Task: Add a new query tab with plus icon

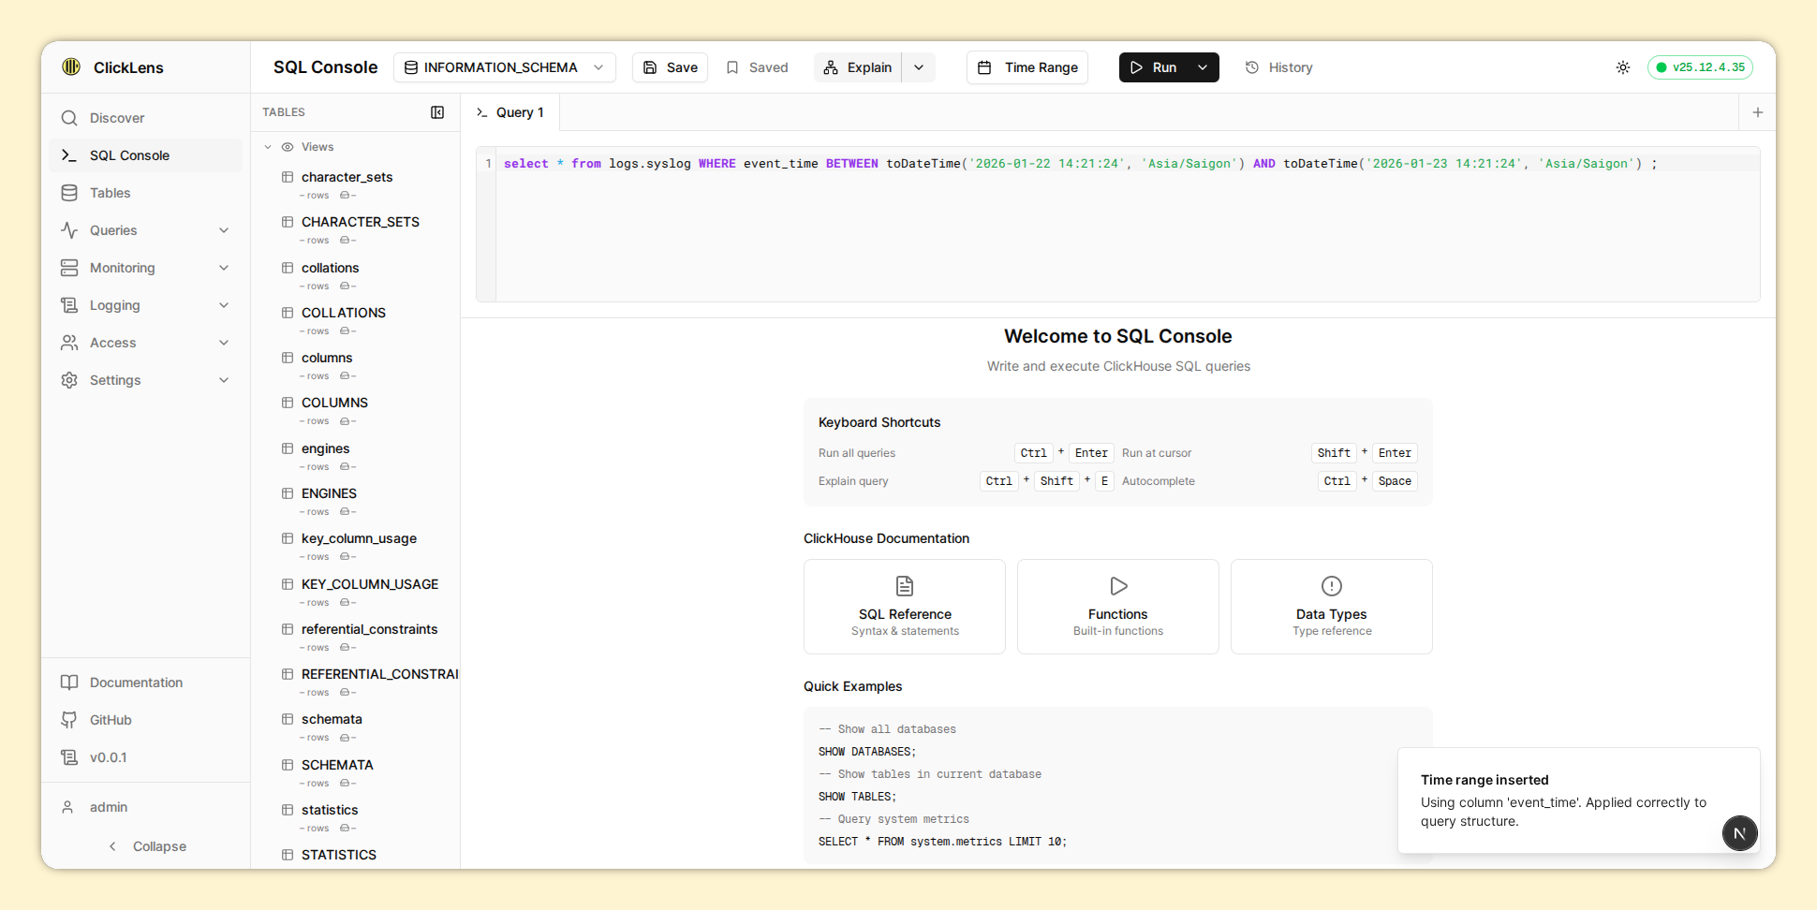Action: tap(1757, 112)
